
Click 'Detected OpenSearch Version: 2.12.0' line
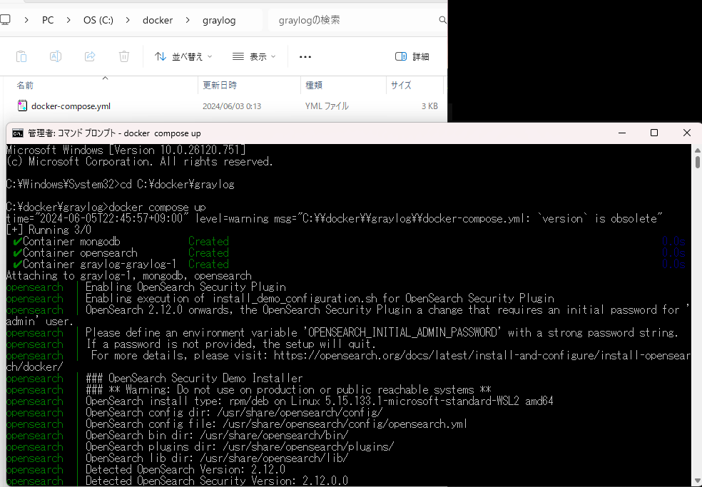[185, 470]
